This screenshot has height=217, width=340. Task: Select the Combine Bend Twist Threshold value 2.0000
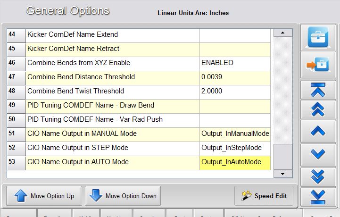(x=235, y=91)
